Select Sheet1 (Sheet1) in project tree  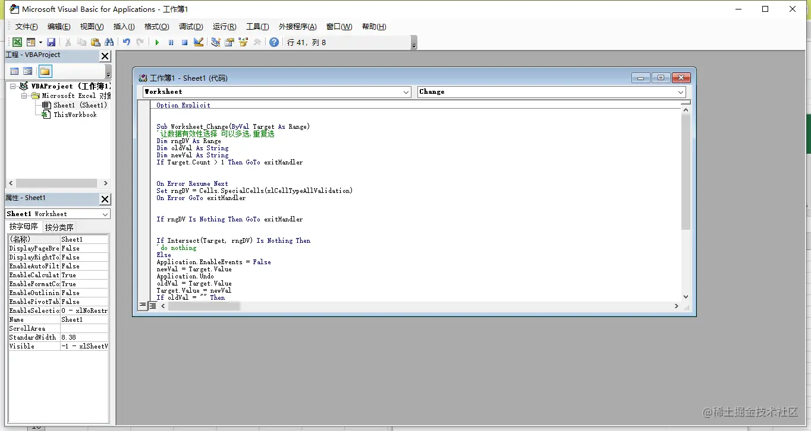point(80,105)
